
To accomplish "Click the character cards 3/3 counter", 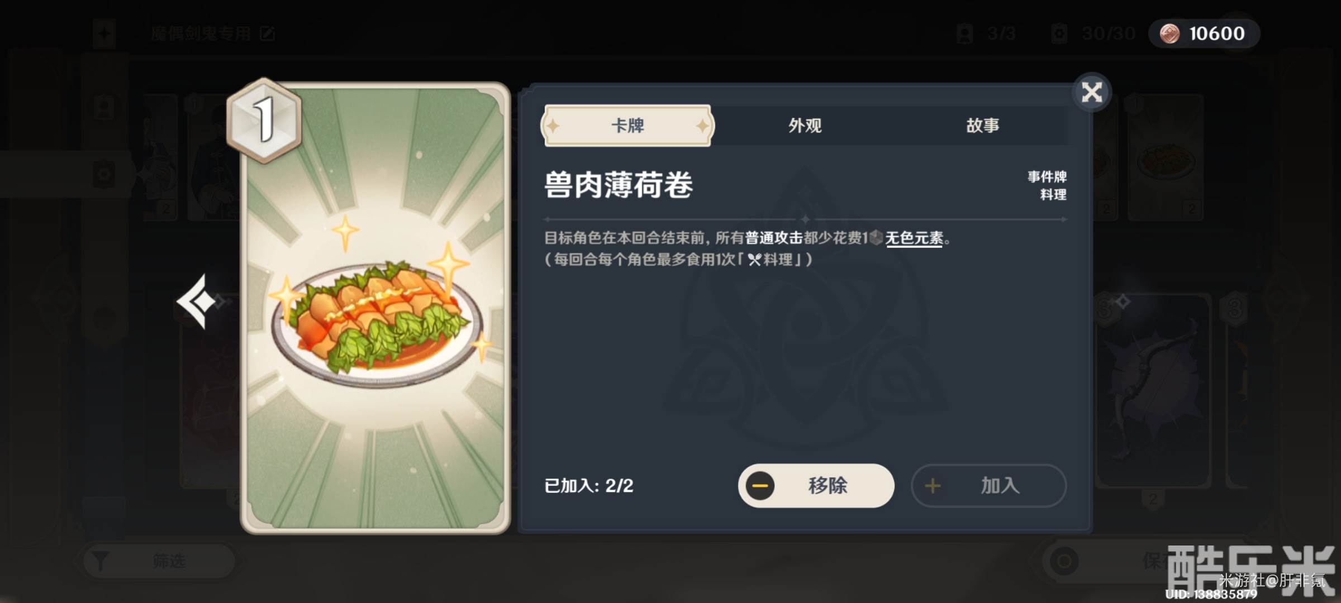I will (986, 33).
